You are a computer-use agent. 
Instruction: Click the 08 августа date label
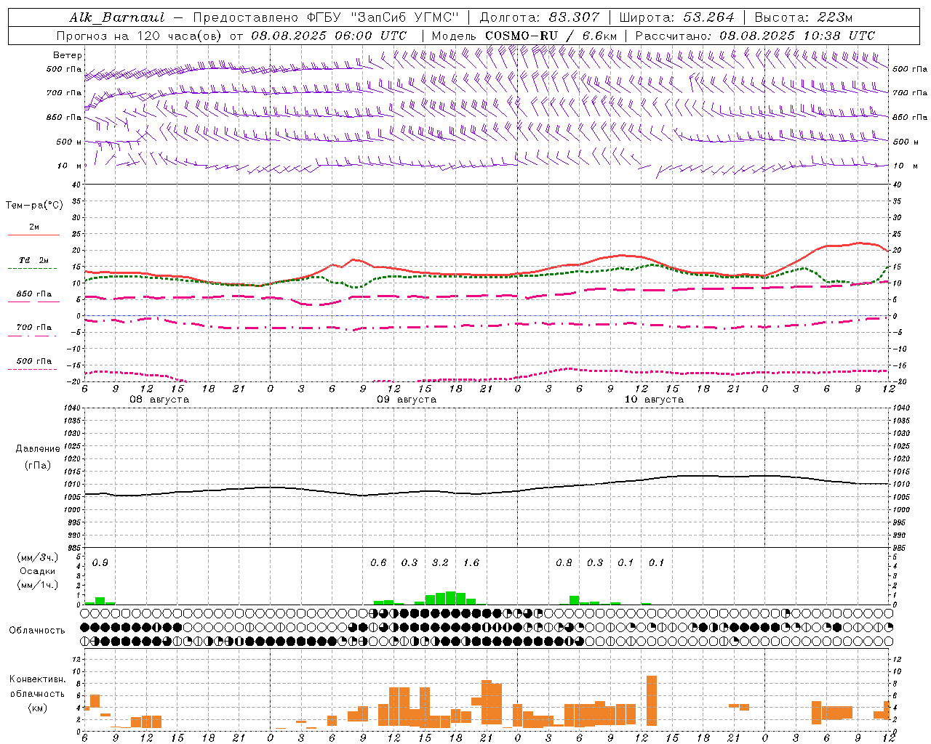pyautogui.click(x=159, y=400)
